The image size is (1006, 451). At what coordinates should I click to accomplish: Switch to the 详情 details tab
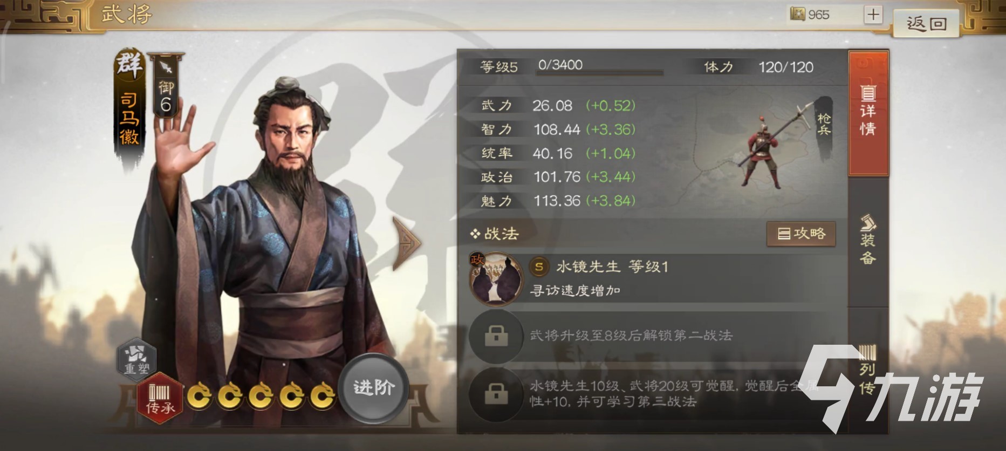pyautogui.click(x=868, y=113)
